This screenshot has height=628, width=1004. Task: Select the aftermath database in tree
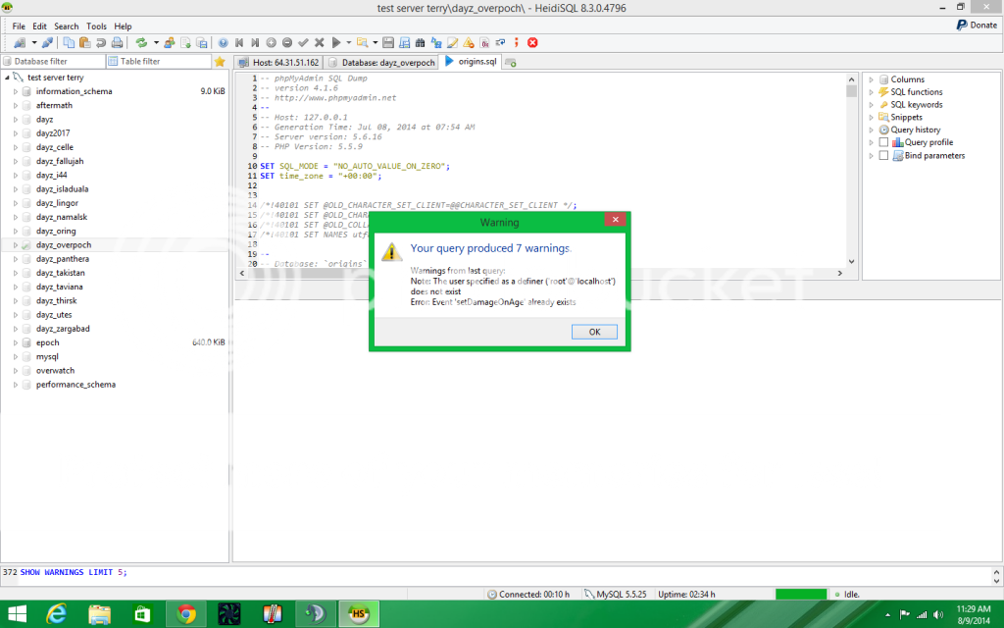55,106
